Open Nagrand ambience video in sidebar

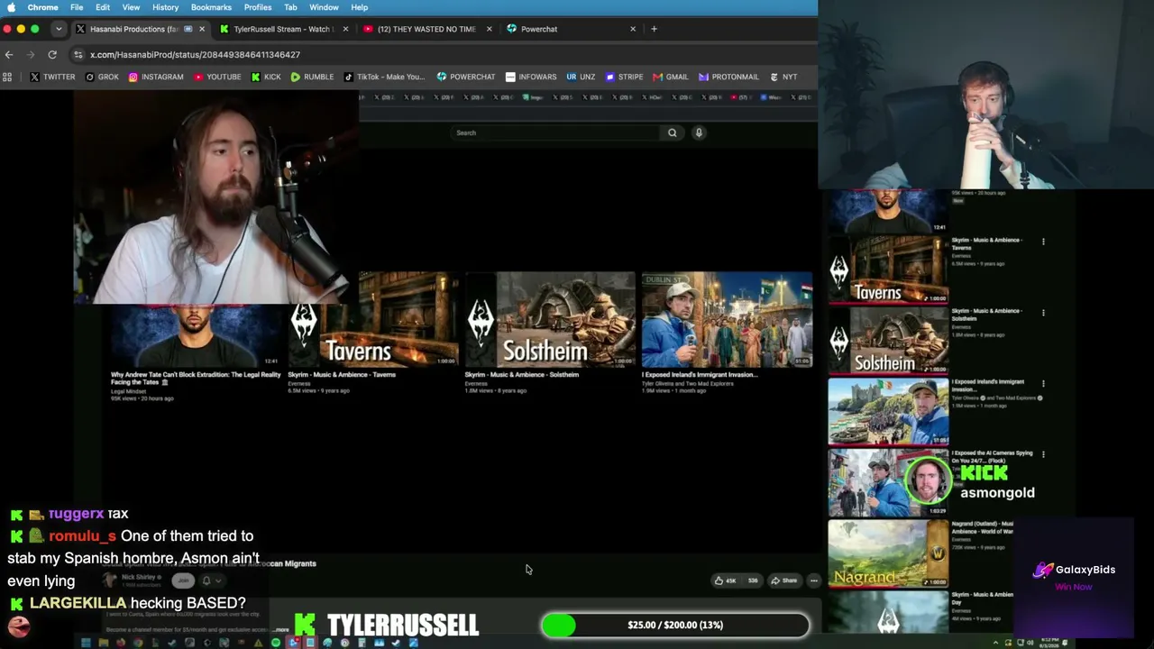888,554
